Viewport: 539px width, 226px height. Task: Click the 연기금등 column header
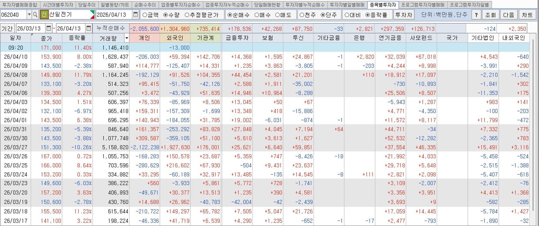coord(390,38)
